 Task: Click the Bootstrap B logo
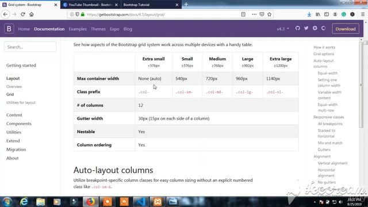tap(9, 29)
